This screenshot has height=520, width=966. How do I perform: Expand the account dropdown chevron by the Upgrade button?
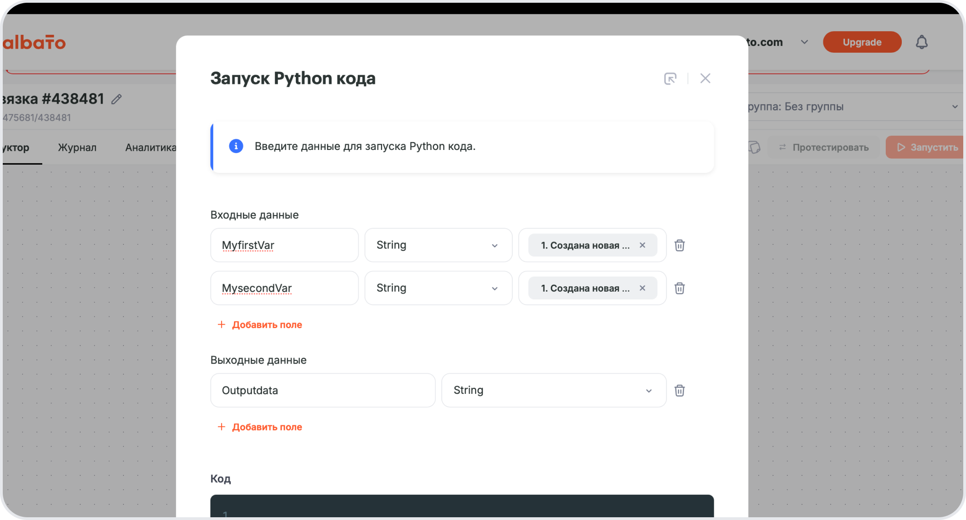[x=804, y=42]
